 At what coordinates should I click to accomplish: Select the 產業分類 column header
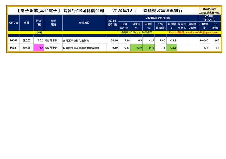pos(53,22)
